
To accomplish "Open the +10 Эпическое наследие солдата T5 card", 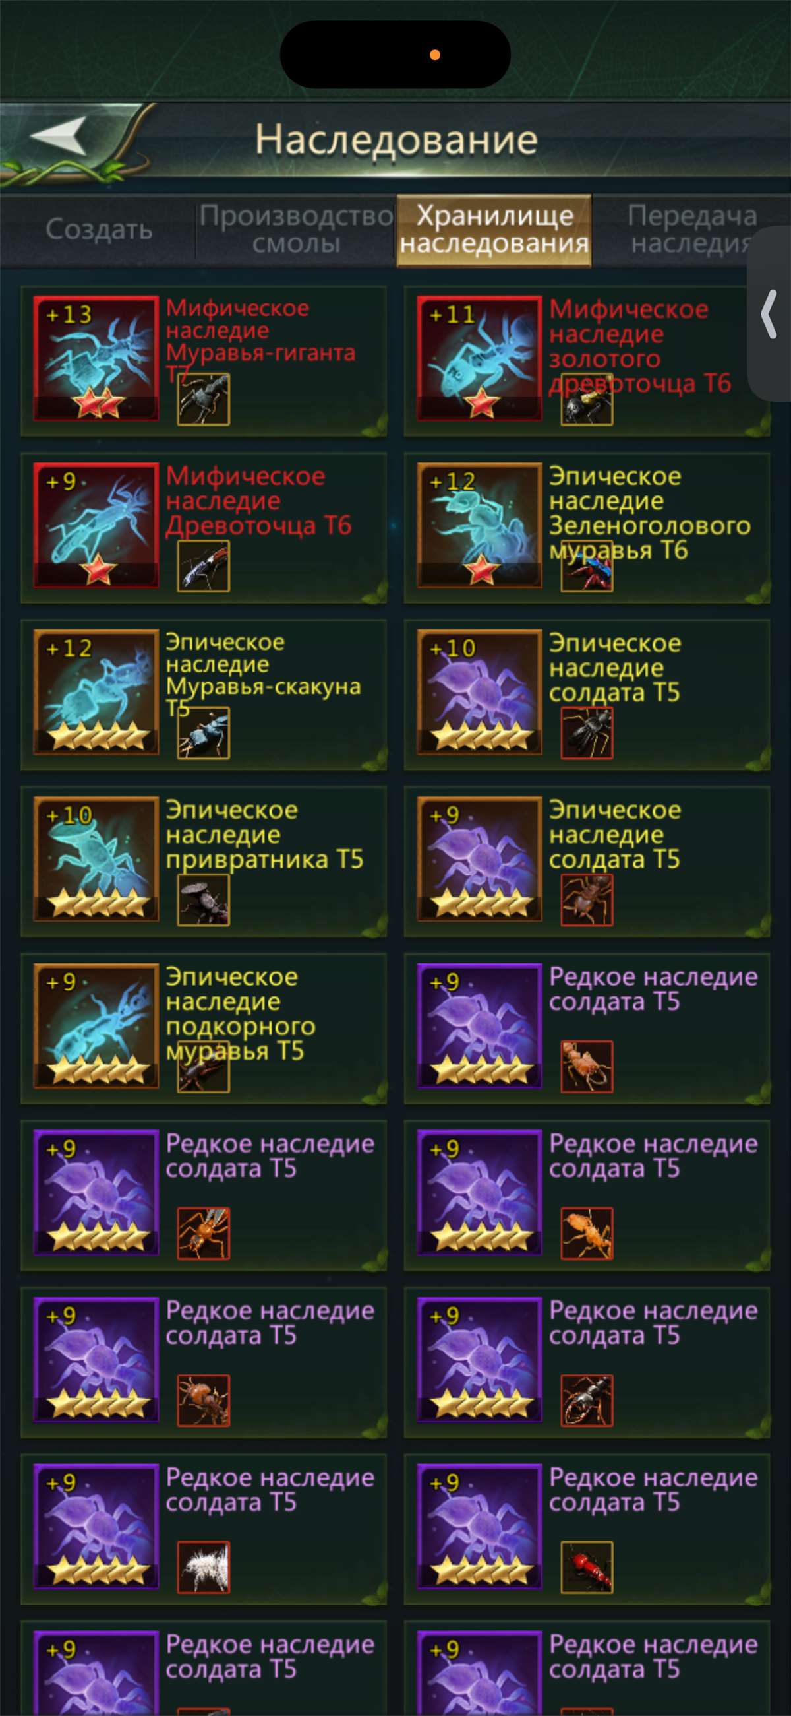I will pos(587,695).
